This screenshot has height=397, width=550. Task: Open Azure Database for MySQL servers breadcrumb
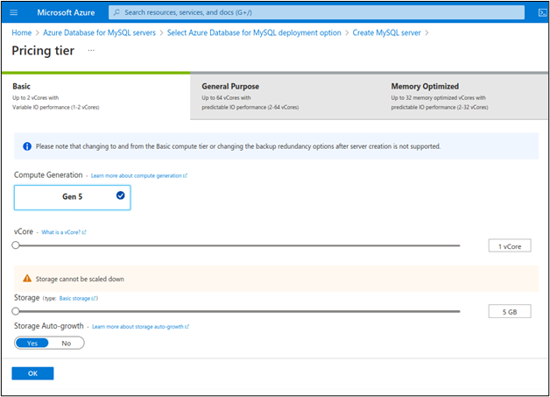(99, 32)
